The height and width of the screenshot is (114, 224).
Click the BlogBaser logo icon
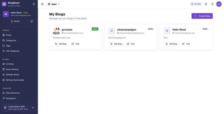click(4, 4)
